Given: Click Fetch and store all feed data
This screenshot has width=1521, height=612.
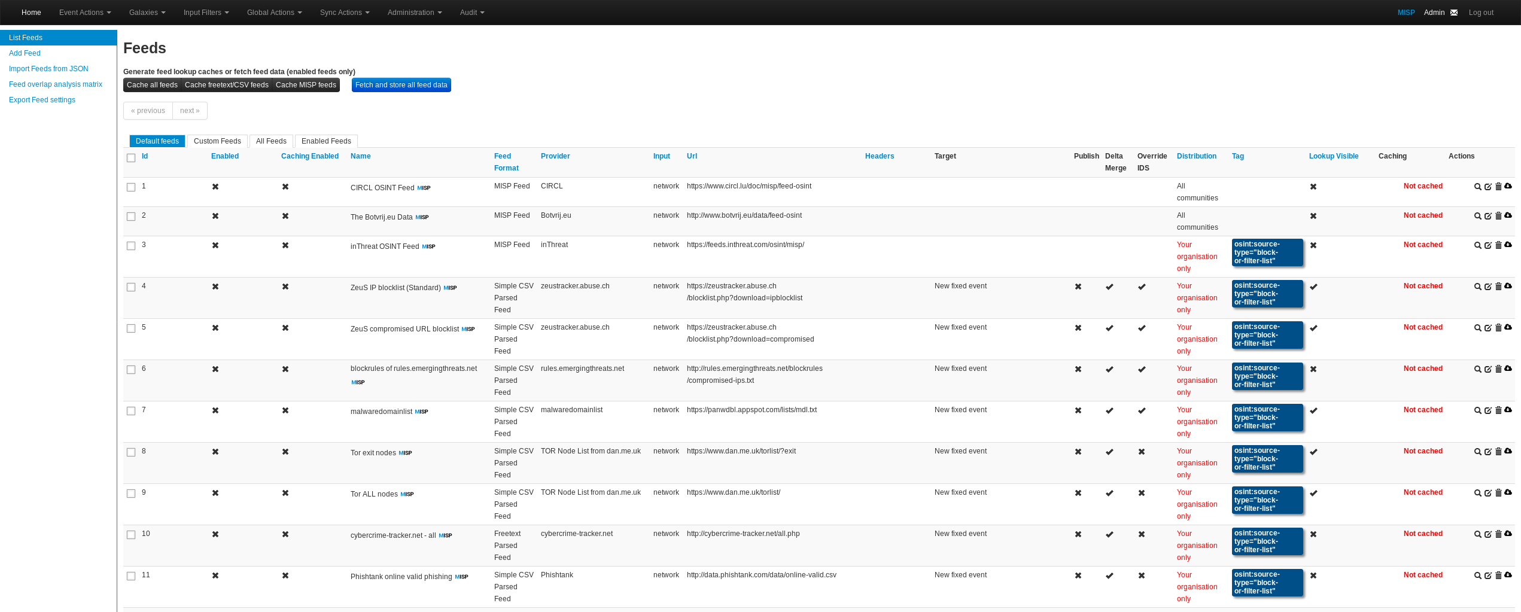Looking at the screenshot, I should 401,85.
